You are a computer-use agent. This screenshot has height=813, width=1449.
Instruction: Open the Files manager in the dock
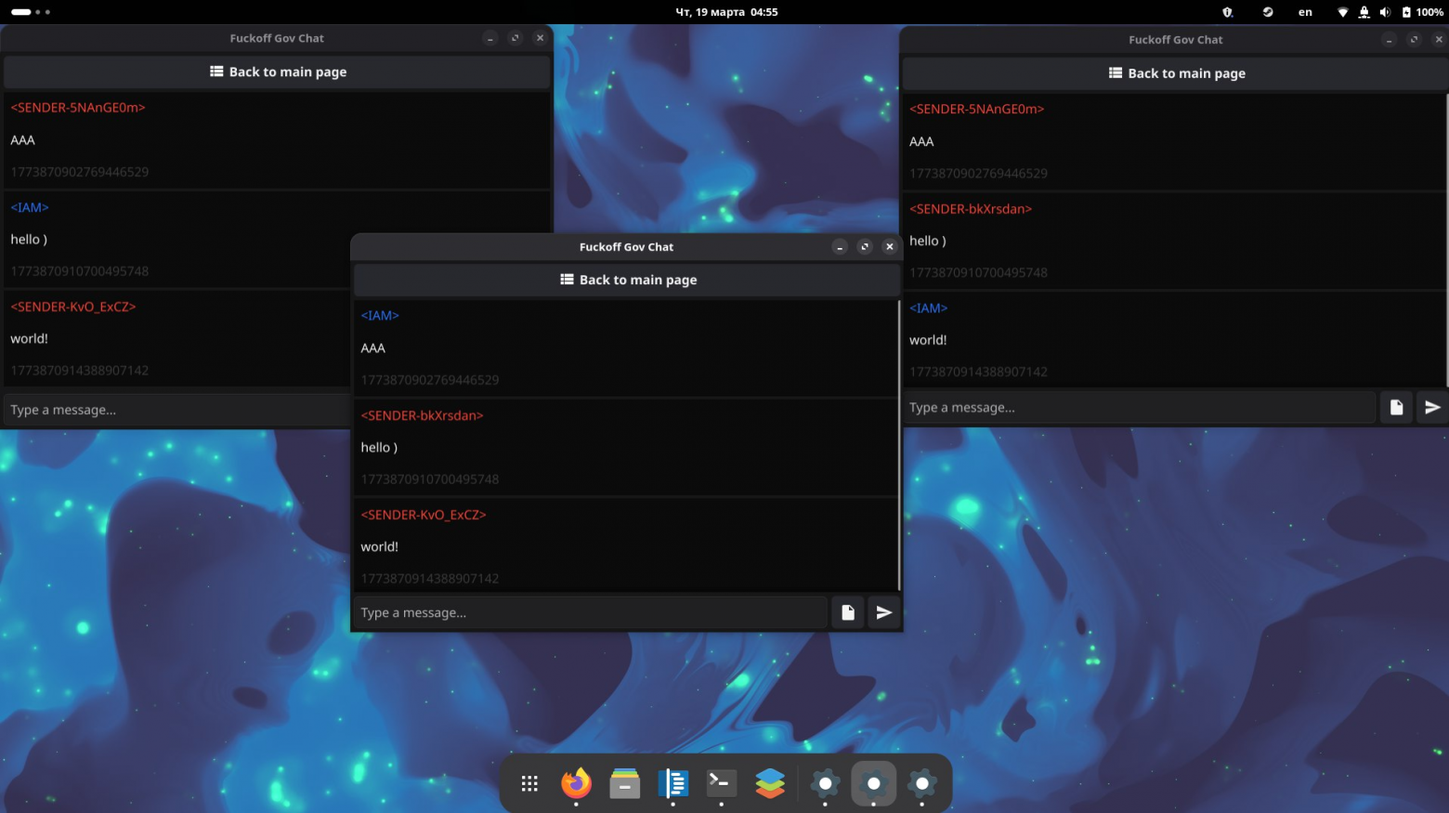(625, 784)
